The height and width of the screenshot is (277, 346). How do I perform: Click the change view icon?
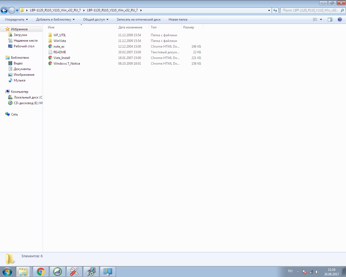click(x=315, y=19)
